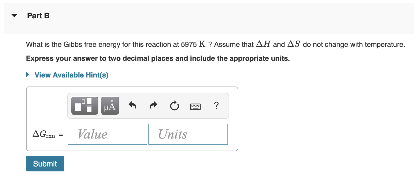Collapse the Part B section

click(x=14, y=16)
